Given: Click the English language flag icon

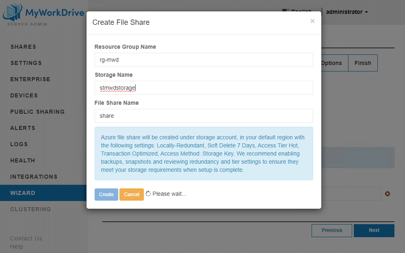Looking at the screenshot, I should click(287, 11).
